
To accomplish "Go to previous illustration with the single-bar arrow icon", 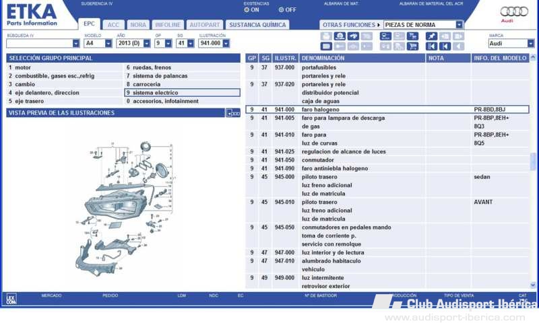I will click(445, 46).
